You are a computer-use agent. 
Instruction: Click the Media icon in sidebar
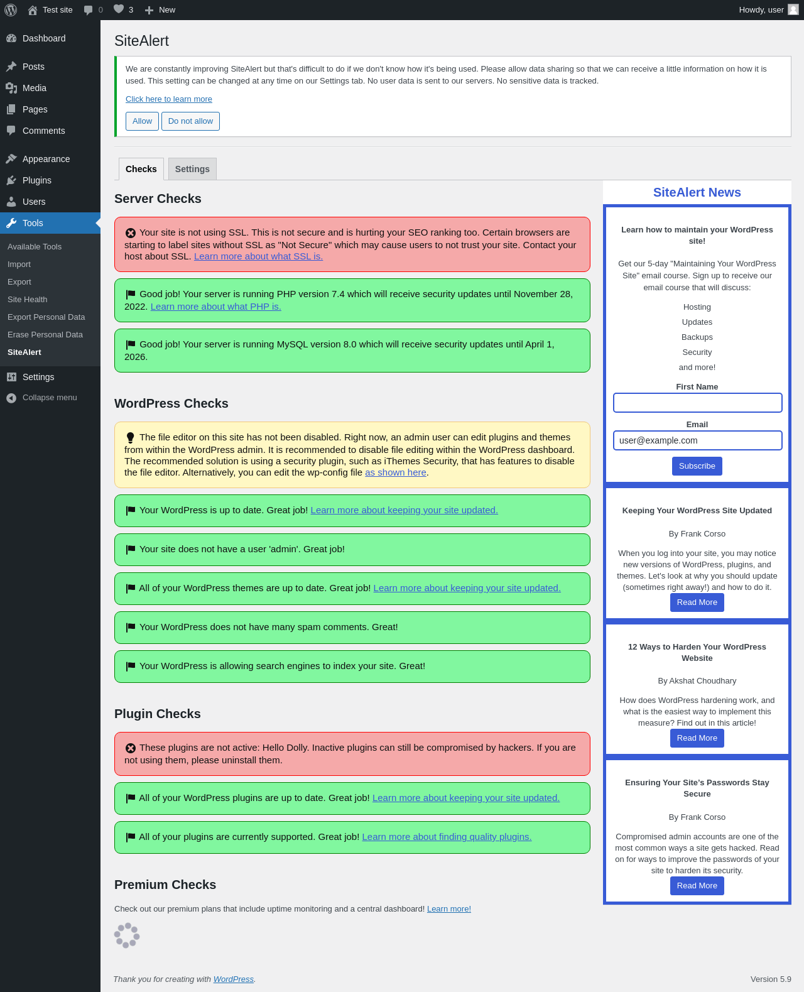click(11, 88)
